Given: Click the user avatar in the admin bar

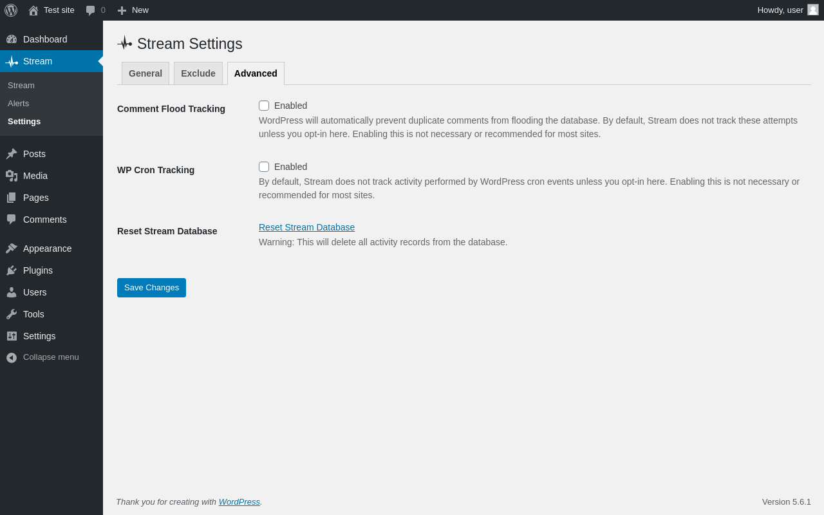Looking at the screenshot, I should 813,10.
